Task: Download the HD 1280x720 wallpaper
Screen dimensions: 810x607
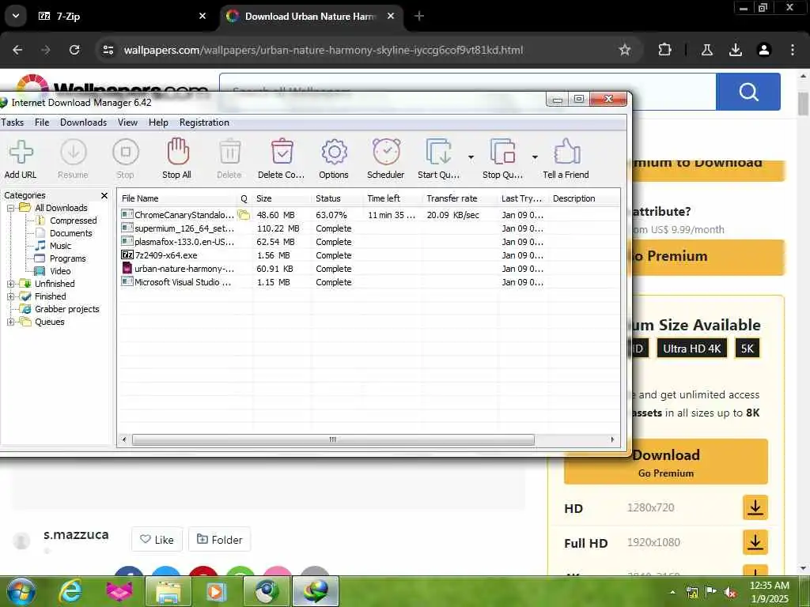Action: (x=755, y=507)
